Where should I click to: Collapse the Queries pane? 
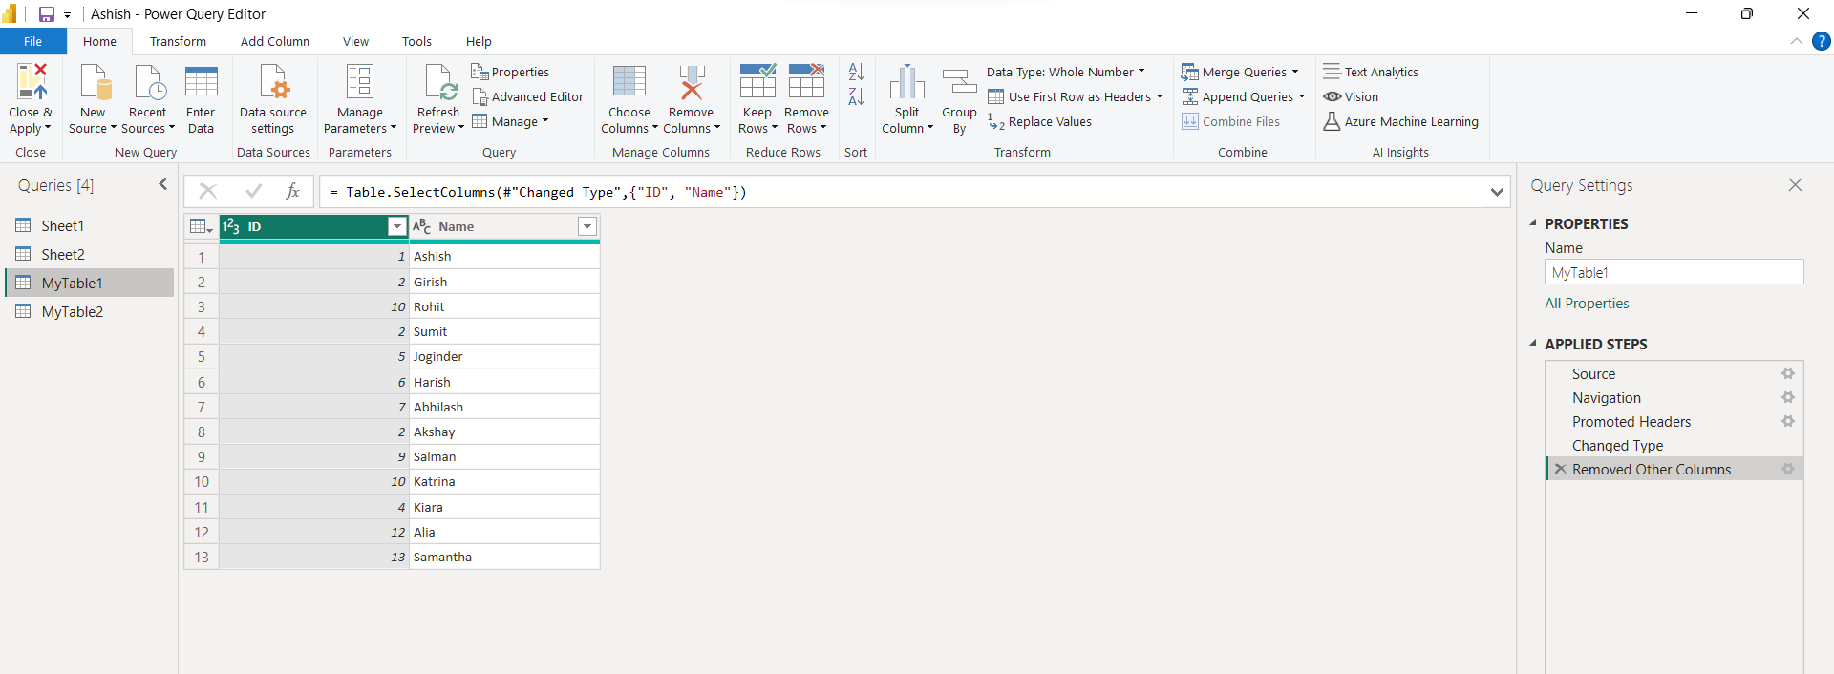pyautogui.click(x=162, y=184)
